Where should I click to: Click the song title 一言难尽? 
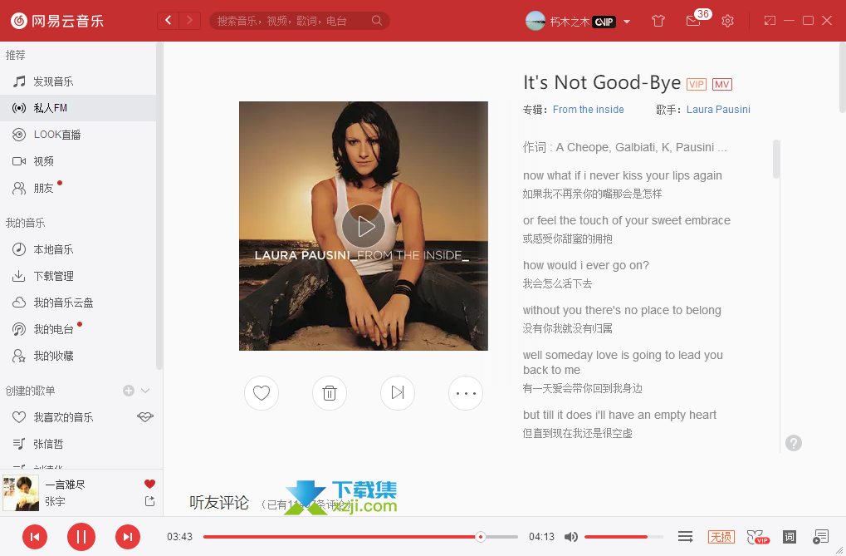point(66,485)
